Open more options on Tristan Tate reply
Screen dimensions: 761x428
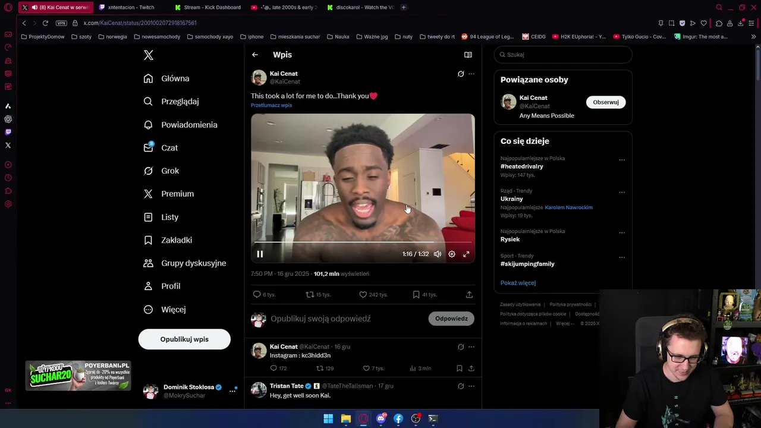coord(471,386)
